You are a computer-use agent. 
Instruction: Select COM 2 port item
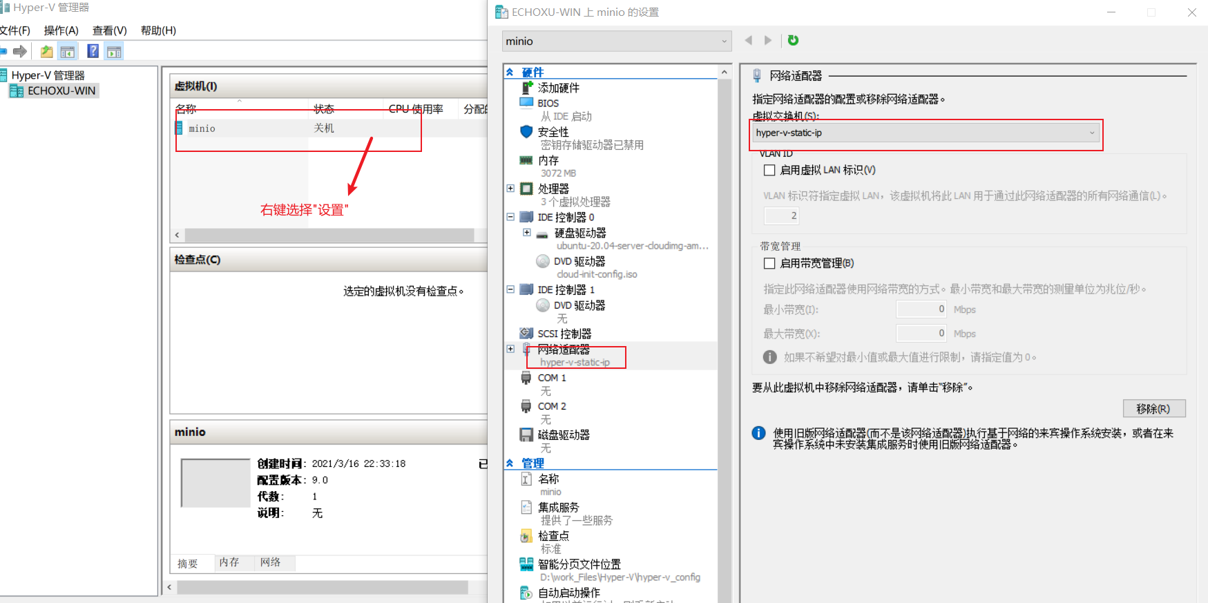click(551, 406)
